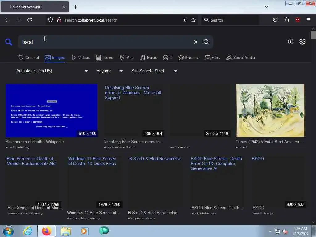Click the SearXNG magnifier logo

coord(9,42)
